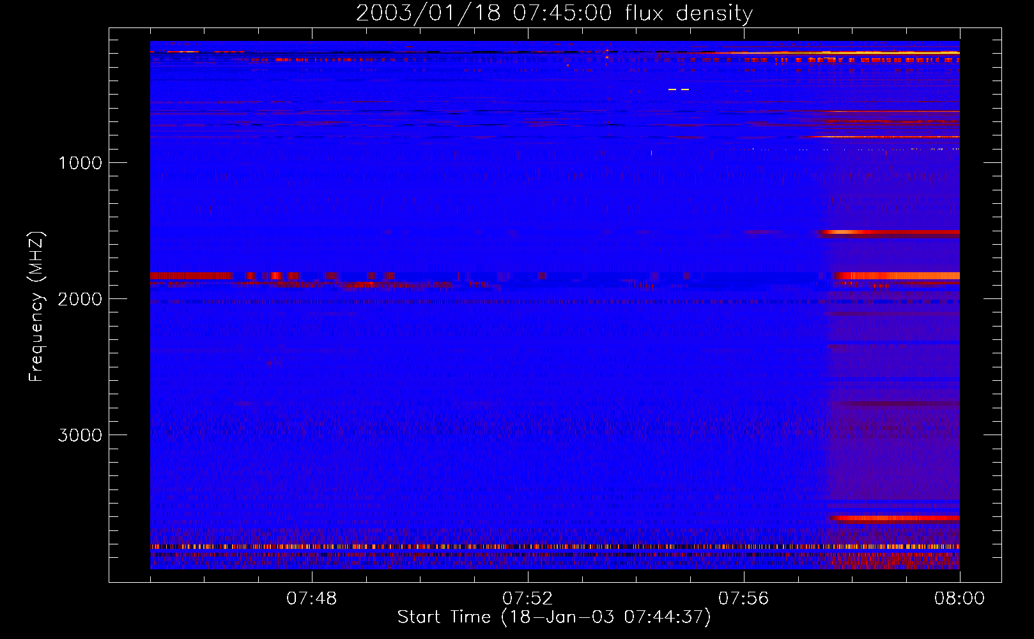This screenshot has height=639, width=1034.
Task: Click the '07:52' time tick label
Action: point(528,599)
